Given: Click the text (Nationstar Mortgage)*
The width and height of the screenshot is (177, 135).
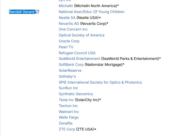Looking at the screenshot, I should (105, 65).
